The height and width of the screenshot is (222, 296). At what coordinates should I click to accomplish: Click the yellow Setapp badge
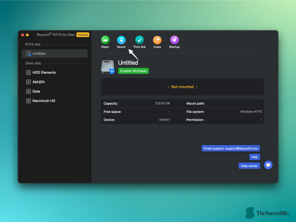click(83, 35)
